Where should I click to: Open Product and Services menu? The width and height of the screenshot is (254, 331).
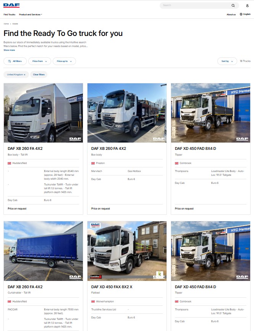pyautogui.click(x=31, y=15)
